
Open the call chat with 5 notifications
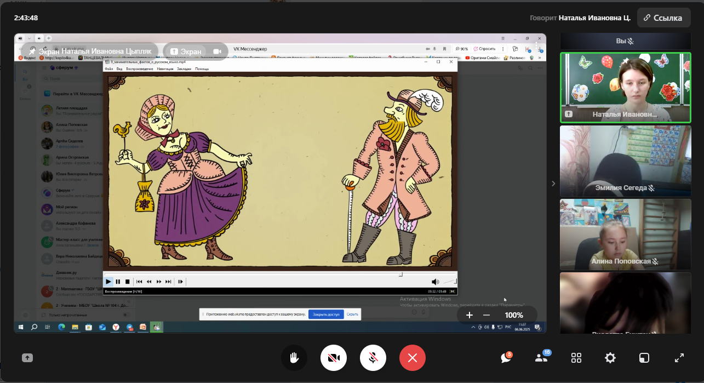[506, 358]
